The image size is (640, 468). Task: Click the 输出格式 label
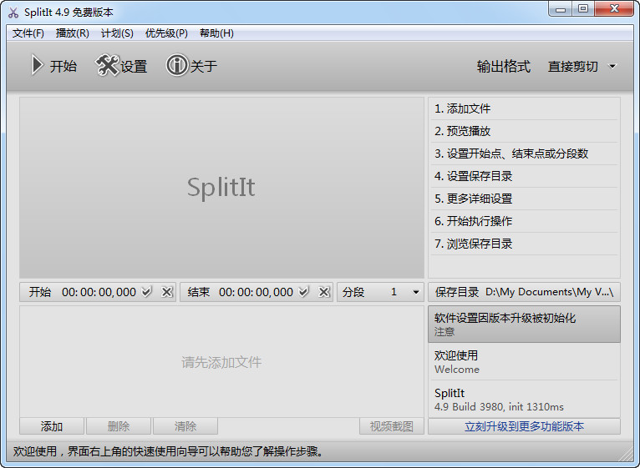pos(503,66)
